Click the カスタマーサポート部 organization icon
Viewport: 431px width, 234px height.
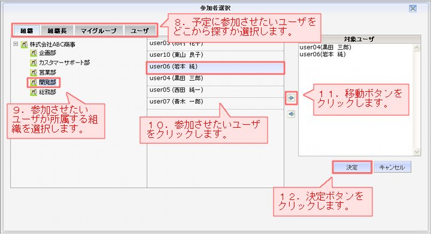[x=34, y=63]
